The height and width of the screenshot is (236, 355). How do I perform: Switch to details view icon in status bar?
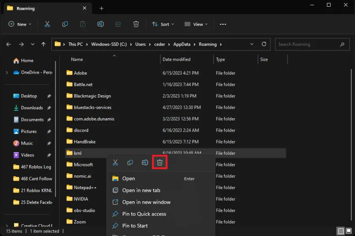tap(341, 231)
